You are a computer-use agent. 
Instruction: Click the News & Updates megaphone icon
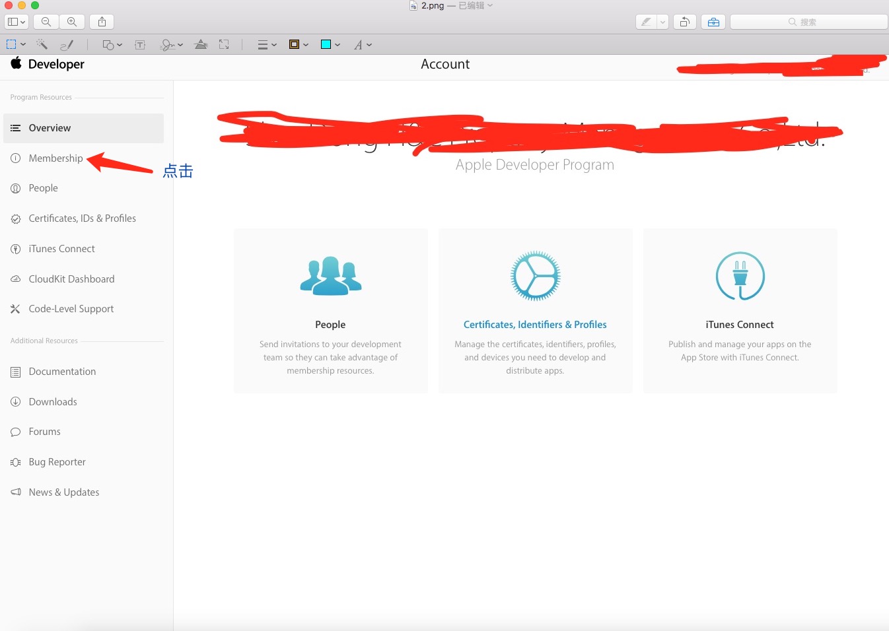point(16,492)
